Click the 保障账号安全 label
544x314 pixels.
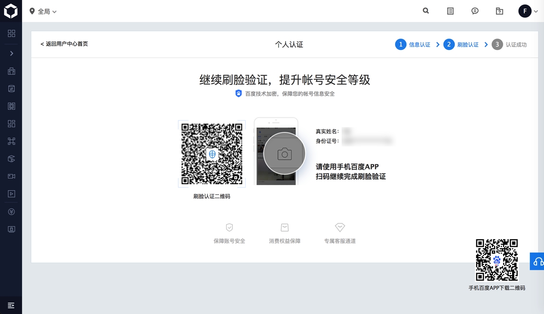[229, 241]
